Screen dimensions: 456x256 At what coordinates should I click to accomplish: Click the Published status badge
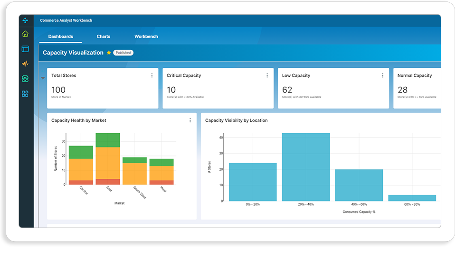coord(123,53)
